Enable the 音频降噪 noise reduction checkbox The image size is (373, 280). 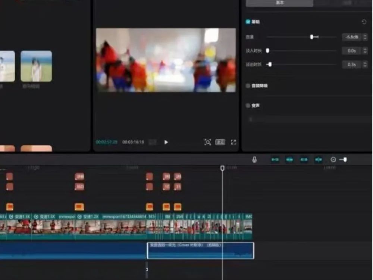click(248, 86)
